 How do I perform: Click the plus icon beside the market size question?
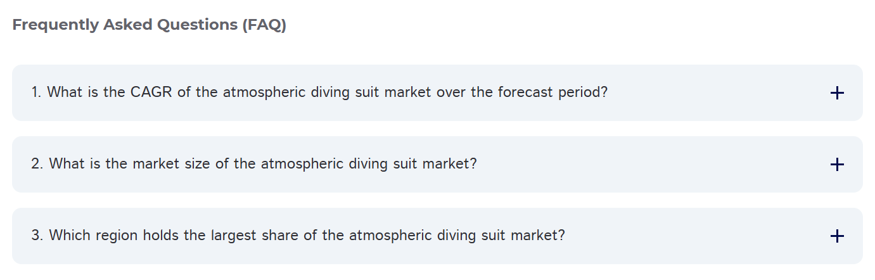point(837,165)
